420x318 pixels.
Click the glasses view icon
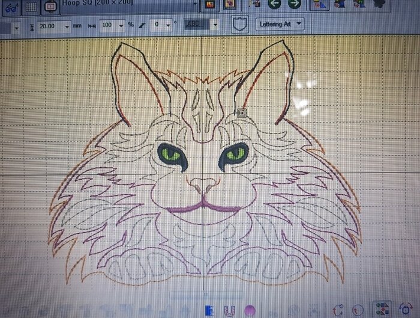pos(10,7)
